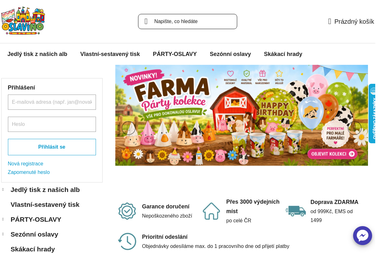The width and height of the screenshot is (380, 253).
Task: Open the empty cart icon
Action: click(x=330, y=22)
